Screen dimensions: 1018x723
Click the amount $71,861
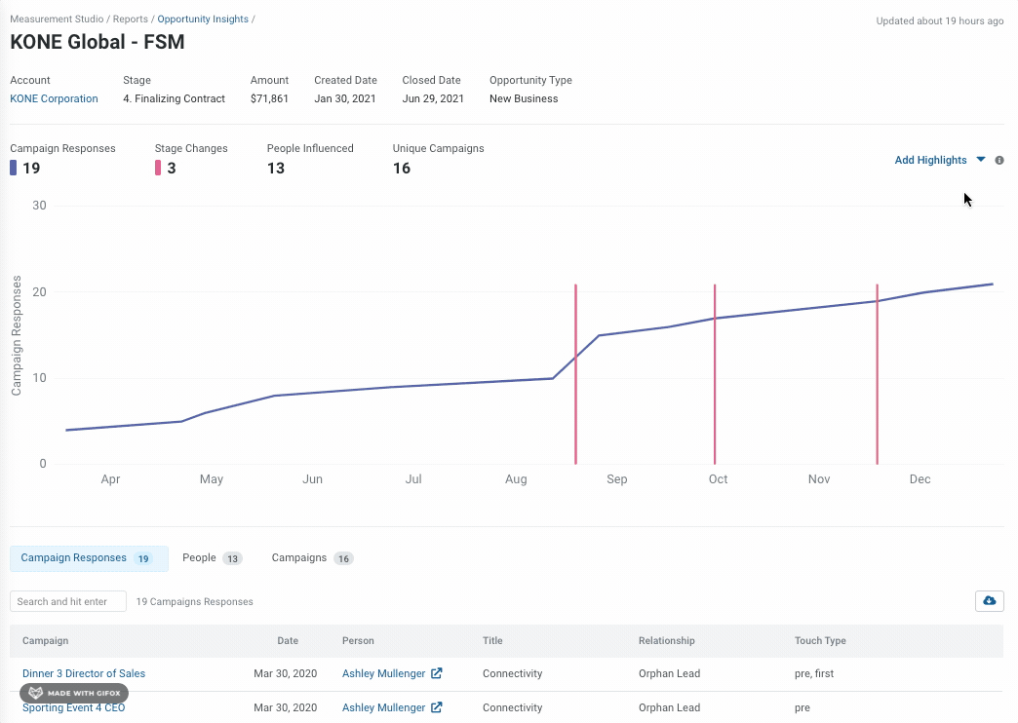[269, 98]
